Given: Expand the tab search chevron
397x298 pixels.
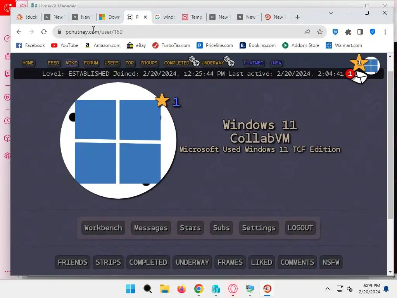Looking at the screenshot, I should tap(331, 13).
